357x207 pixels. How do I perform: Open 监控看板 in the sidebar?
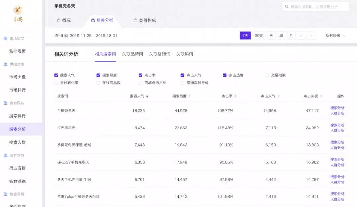18,51
